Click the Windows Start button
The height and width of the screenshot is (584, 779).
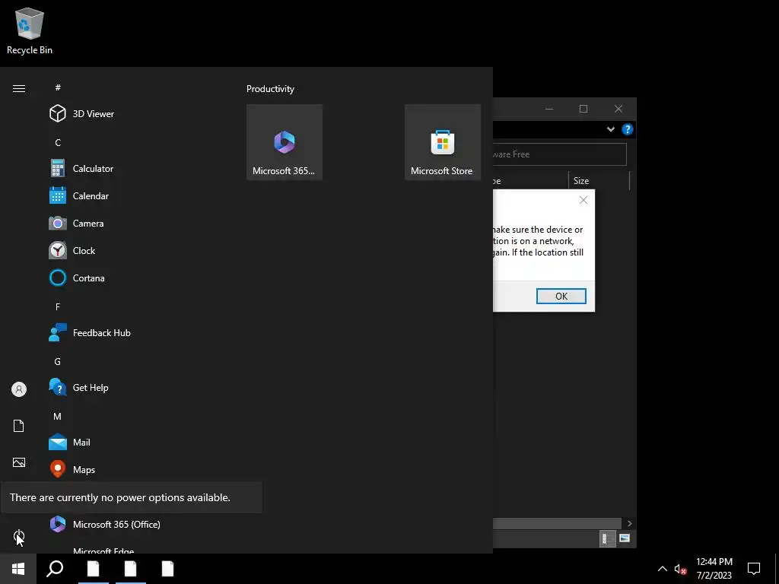pyautogui.click(x=18, y=569)
